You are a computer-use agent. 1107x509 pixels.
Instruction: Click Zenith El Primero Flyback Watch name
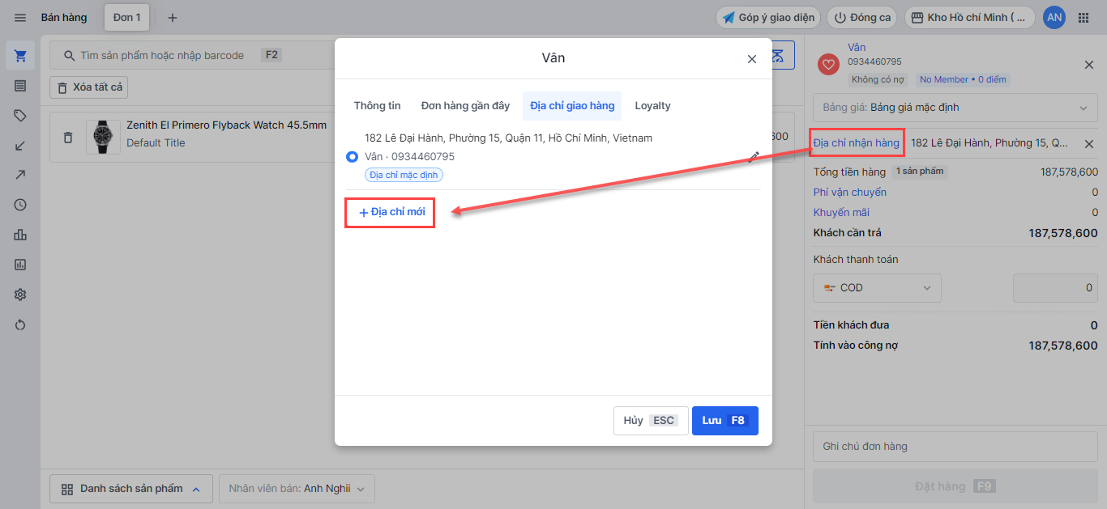coord(227,125)
